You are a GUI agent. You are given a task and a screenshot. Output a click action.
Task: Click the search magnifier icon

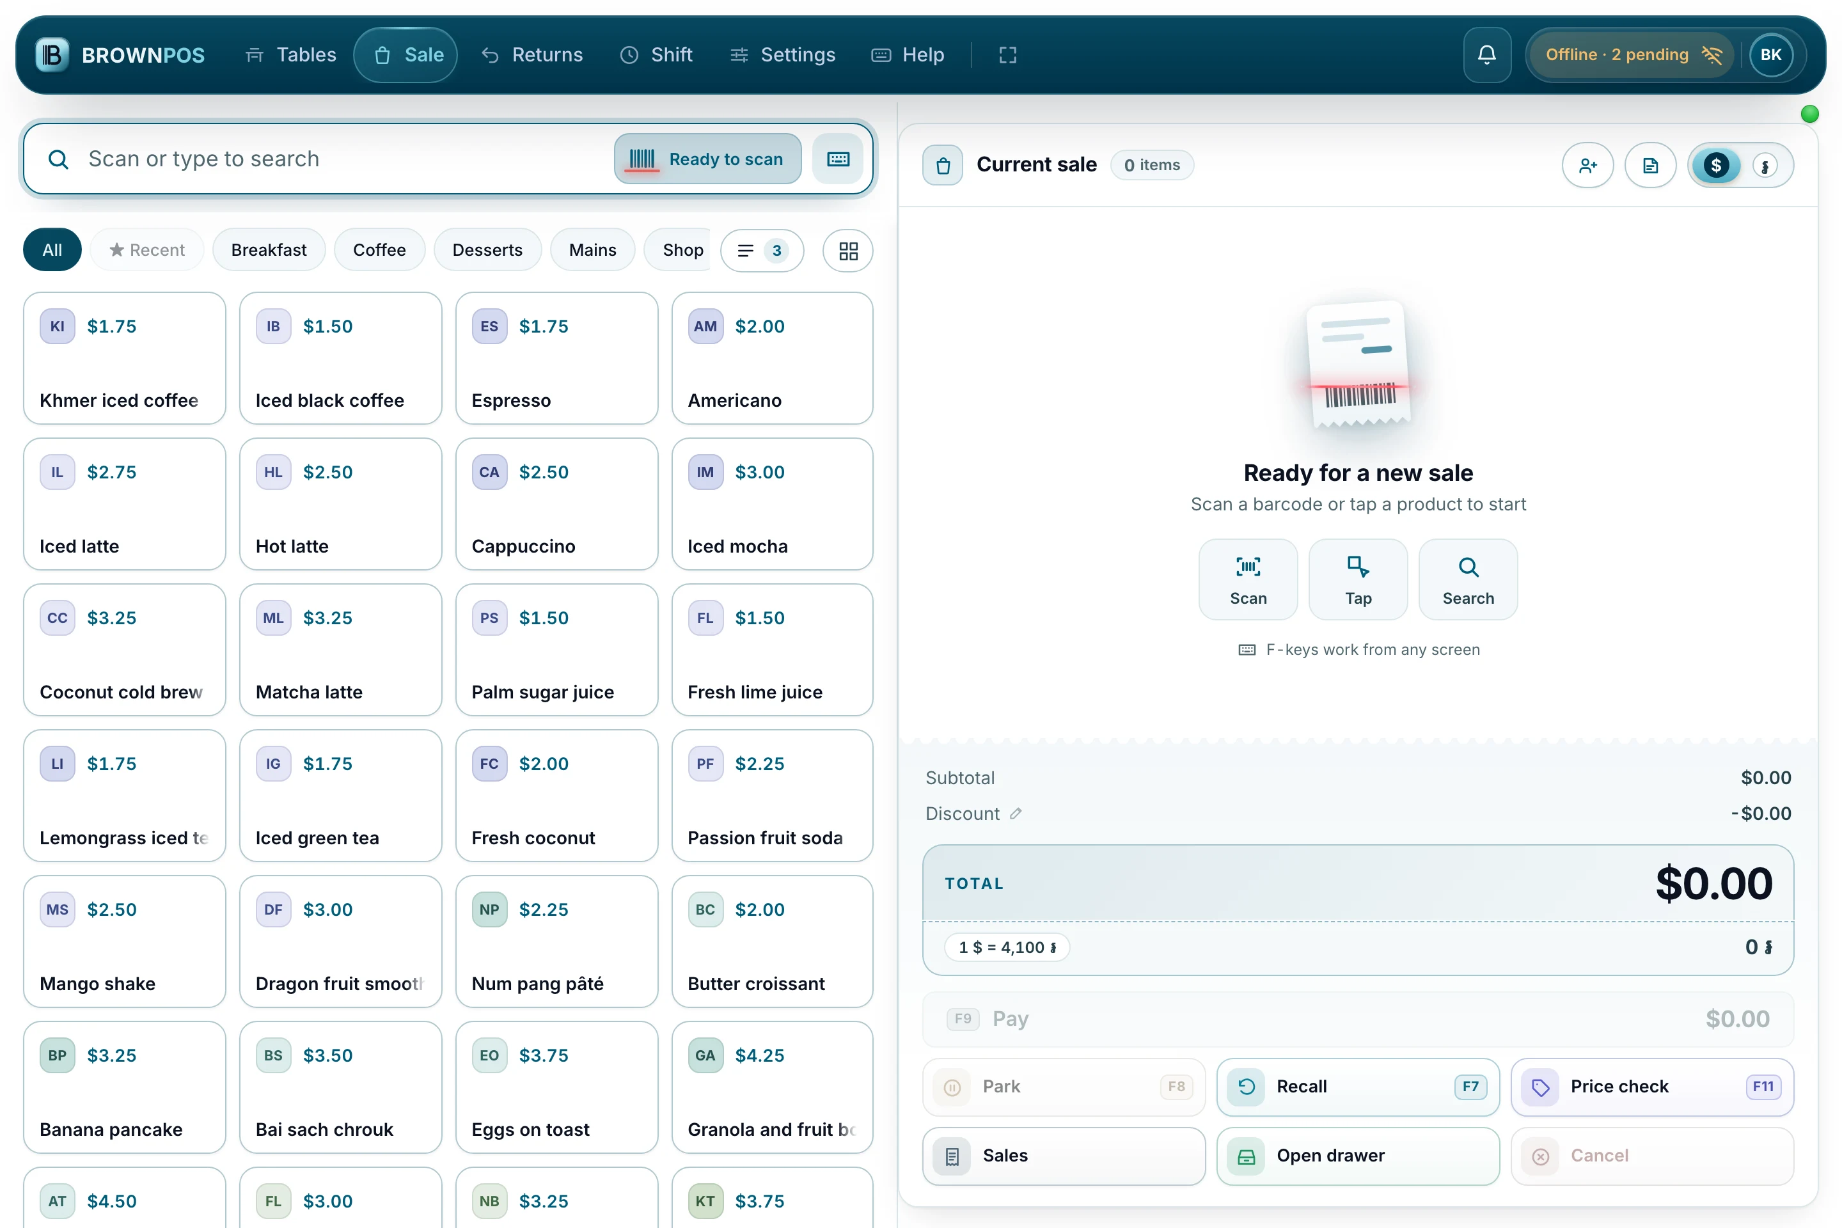click(58, 160)
